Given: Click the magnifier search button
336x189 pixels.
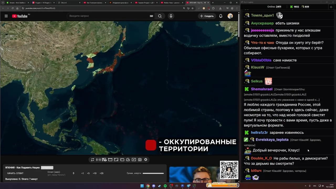Looking at the screenshot, I should click(160, 16).
